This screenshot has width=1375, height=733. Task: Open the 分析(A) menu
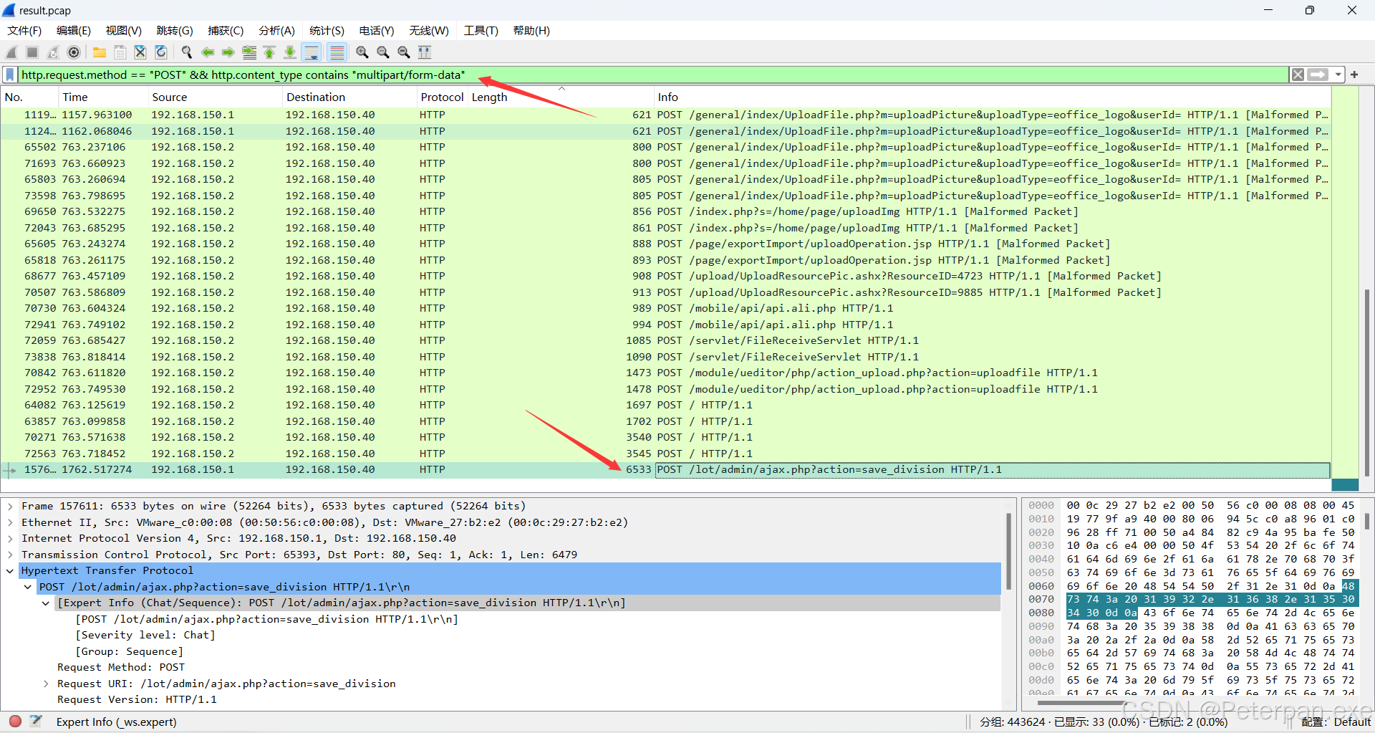pos(276,31)
